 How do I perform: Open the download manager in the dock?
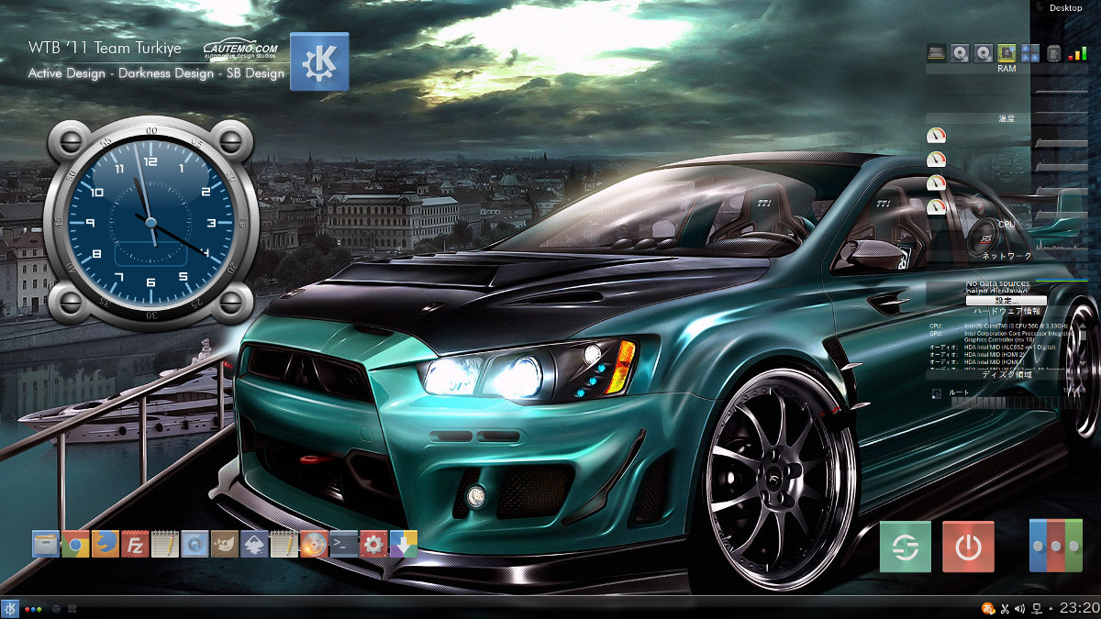pos(404,544)
